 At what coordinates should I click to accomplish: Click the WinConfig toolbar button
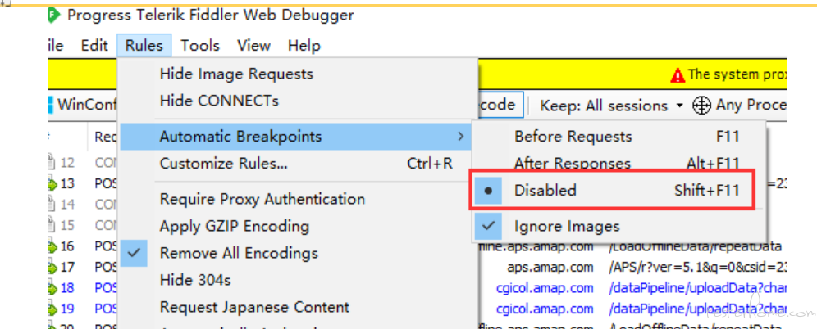tap(81, 105)
